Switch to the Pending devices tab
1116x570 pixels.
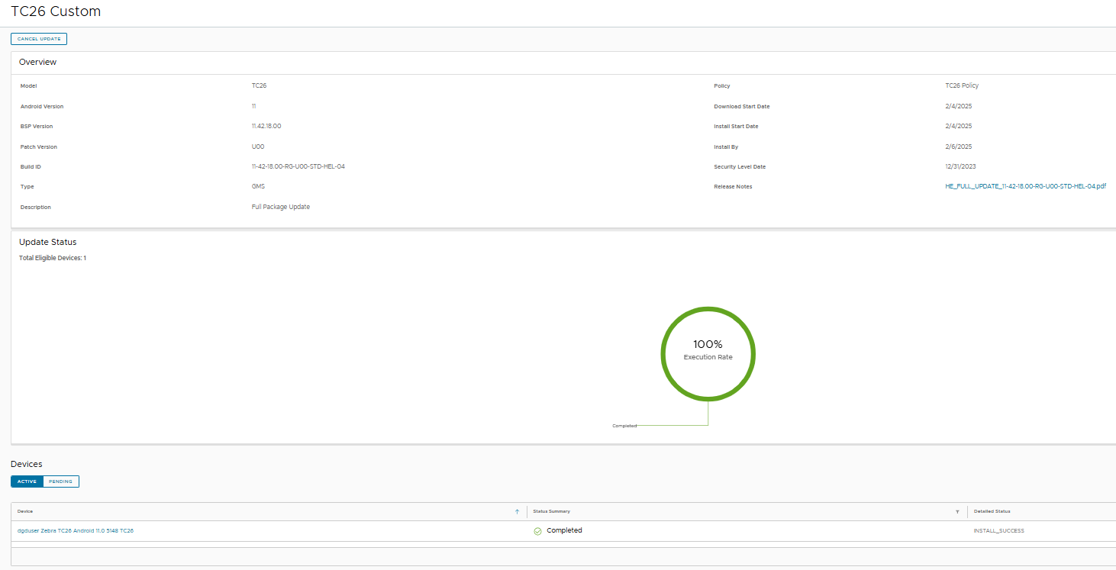(x=61, y=481)
